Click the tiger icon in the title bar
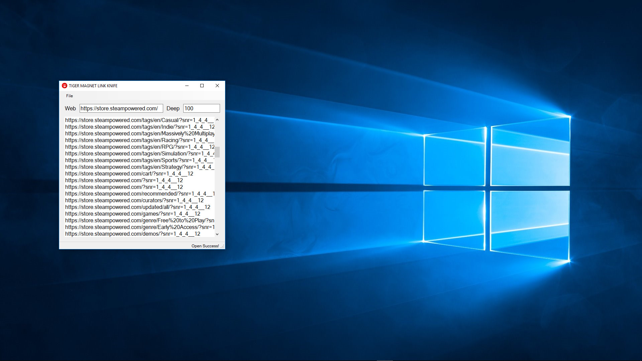Viewport: 642px width, 361px height. coord(65,86)
